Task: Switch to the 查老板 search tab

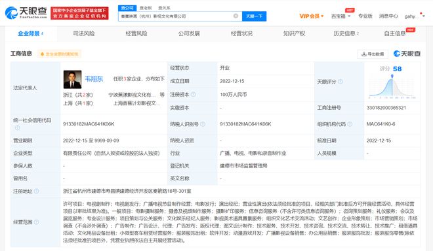Action: tap(146, 8)
